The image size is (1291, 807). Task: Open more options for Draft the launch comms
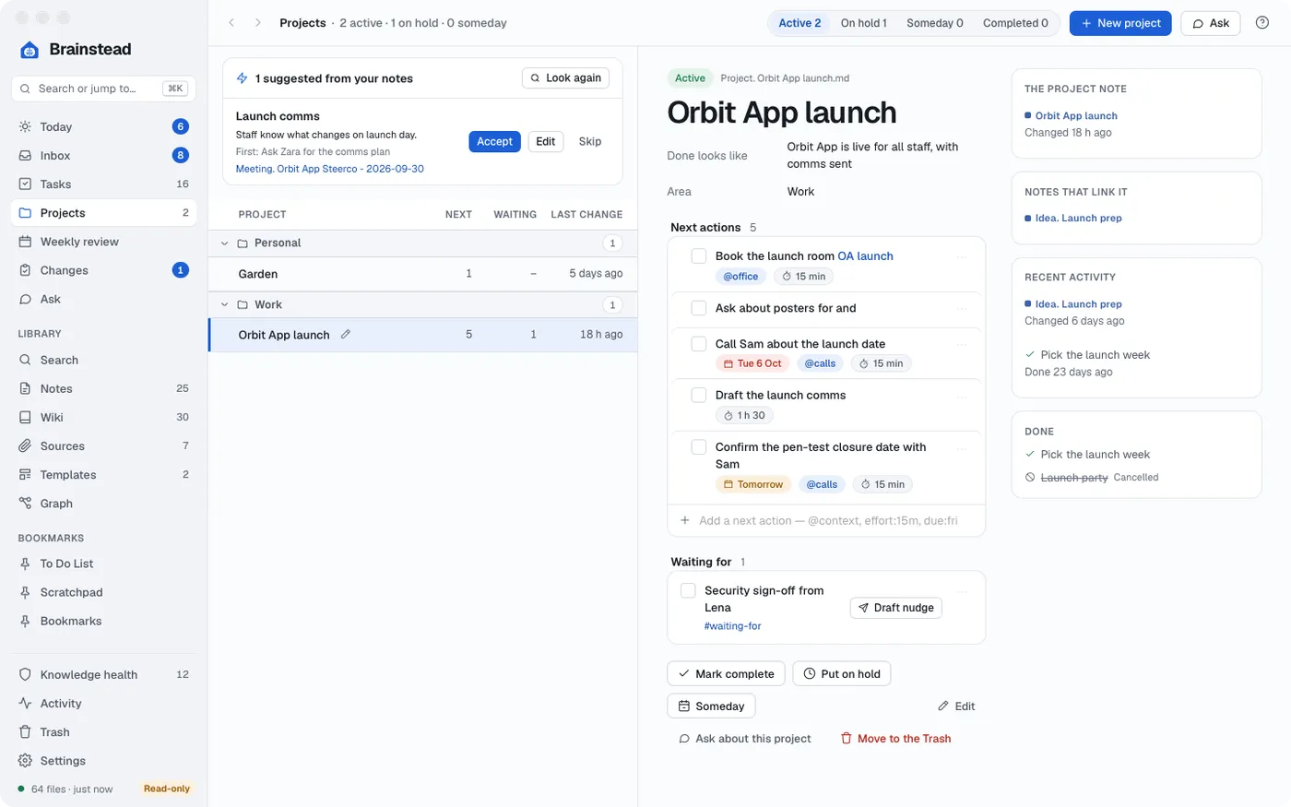(962, 396)
